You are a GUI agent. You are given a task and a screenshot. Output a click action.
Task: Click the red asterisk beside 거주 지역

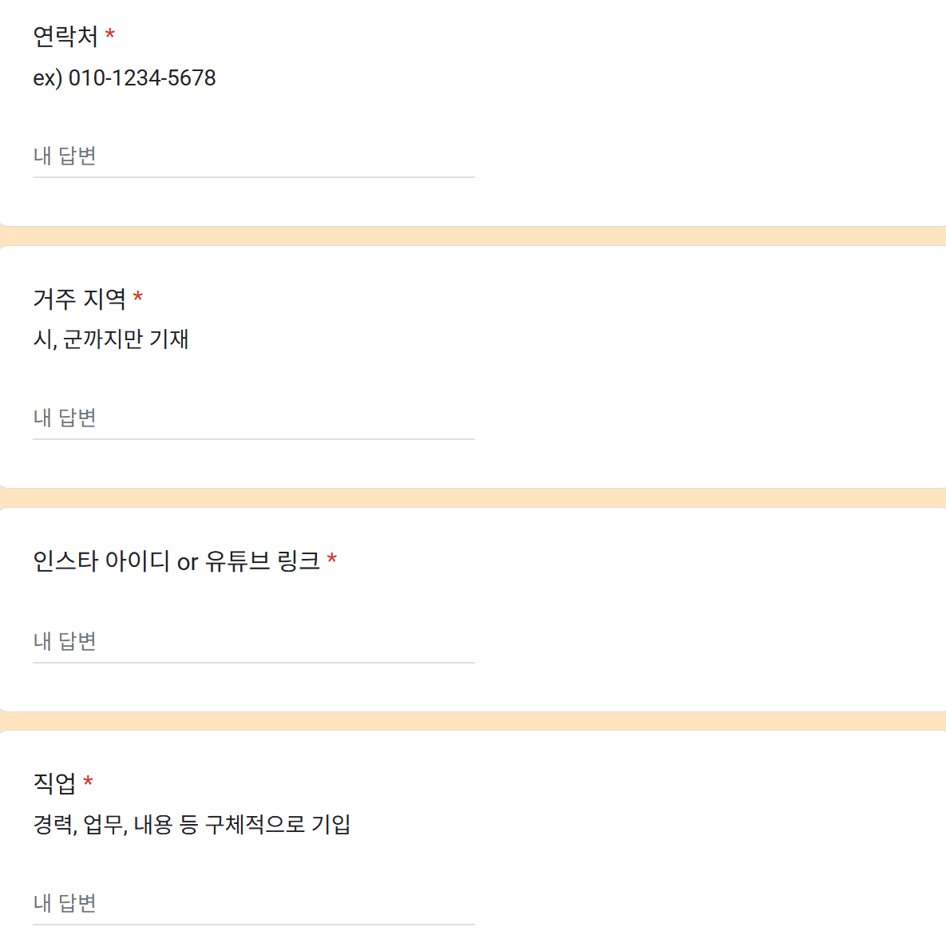tap(139, 298)
